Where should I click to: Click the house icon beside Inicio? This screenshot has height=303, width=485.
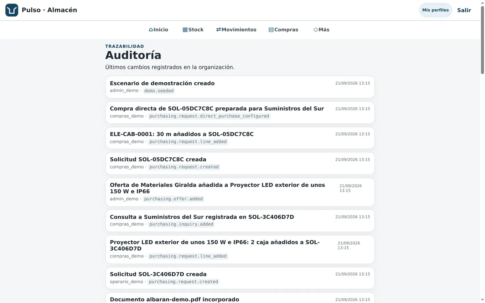tap(151, 30)
